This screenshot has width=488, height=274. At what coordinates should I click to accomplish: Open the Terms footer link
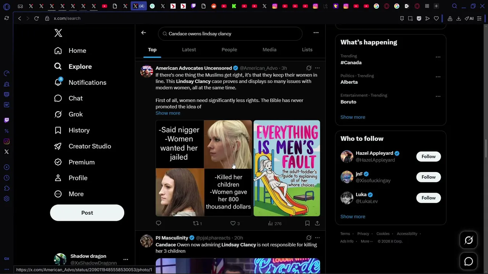(x=345, y=234)
